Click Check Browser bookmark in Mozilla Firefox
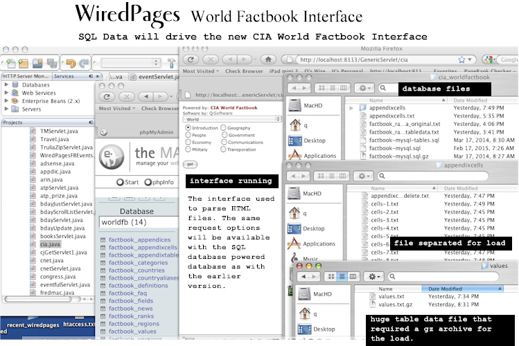Viewport: 519px width, 346px height. (x=244, y=71)
